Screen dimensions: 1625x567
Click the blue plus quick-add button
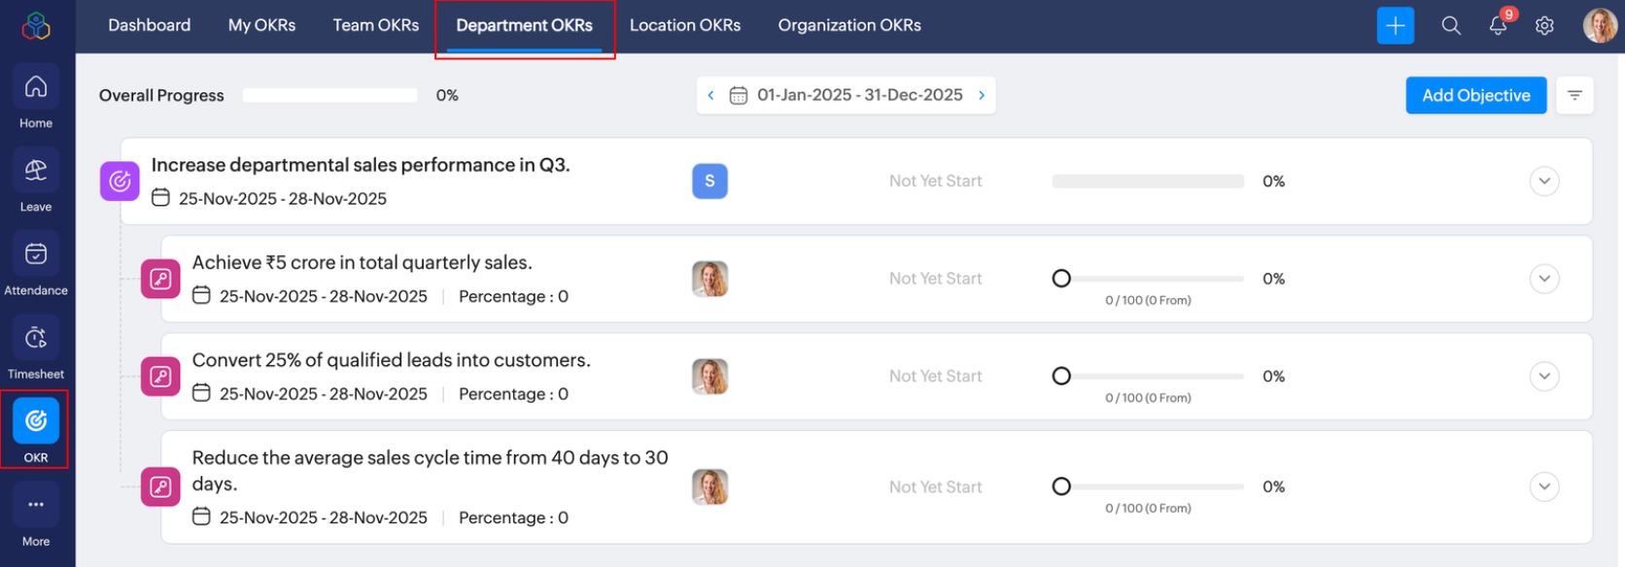tap(1395, 26)
